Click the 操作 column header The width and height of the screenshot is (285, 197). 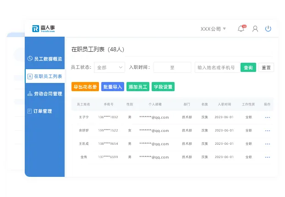(267, 104)
